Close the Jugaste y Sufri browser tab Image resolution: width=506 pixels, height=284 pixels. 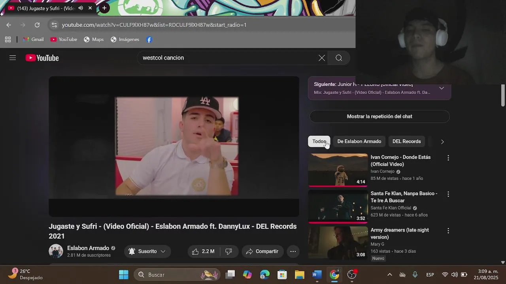[90, 8]
